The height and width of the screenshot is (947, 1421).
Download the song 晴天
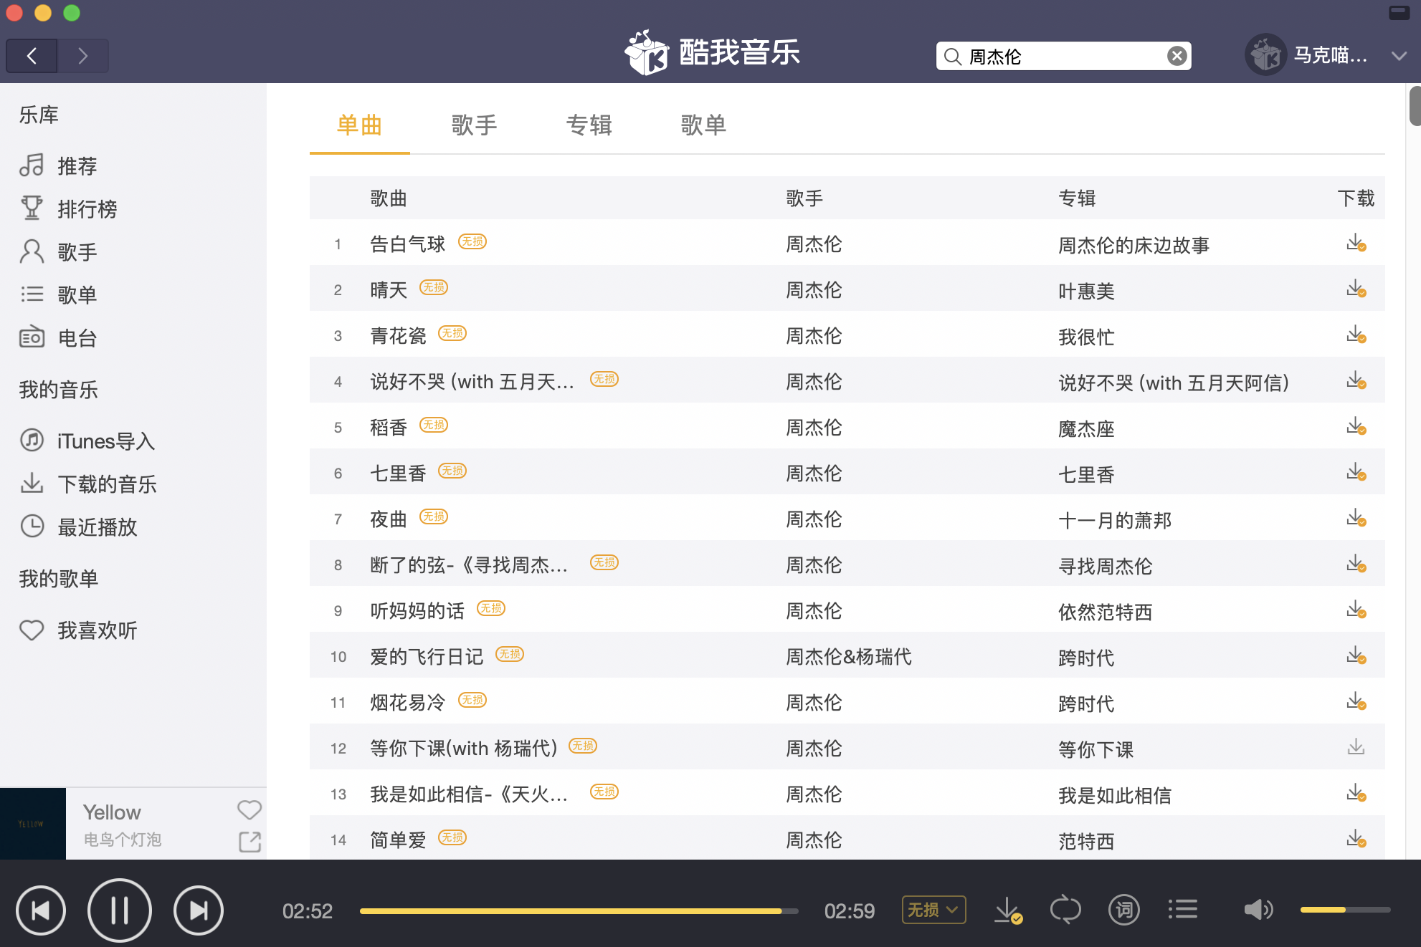coord(1356,289)
